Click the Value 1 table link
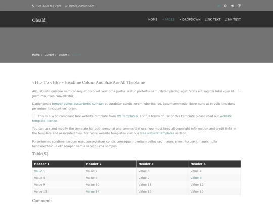This screenshot has height=204, width=273. 39,171
